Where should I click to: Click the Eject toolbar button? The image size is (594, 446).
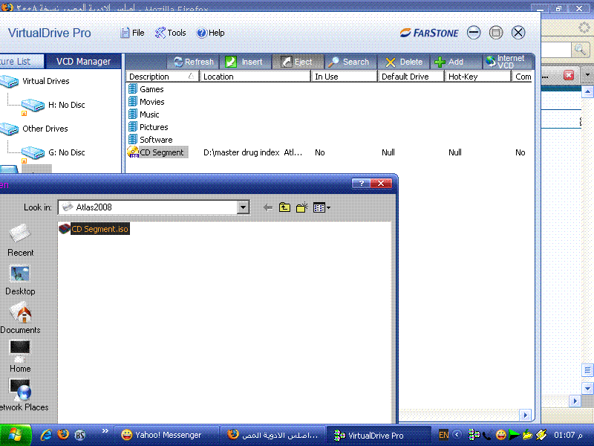[298, 62]
